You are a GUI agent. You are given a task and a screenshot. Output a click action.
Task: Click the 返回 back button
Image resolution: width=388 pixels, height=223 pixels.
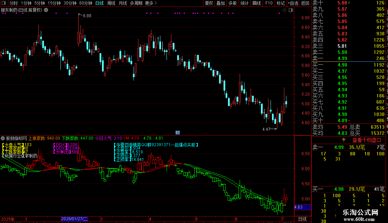pyautogui.click(x=305, y=3)
